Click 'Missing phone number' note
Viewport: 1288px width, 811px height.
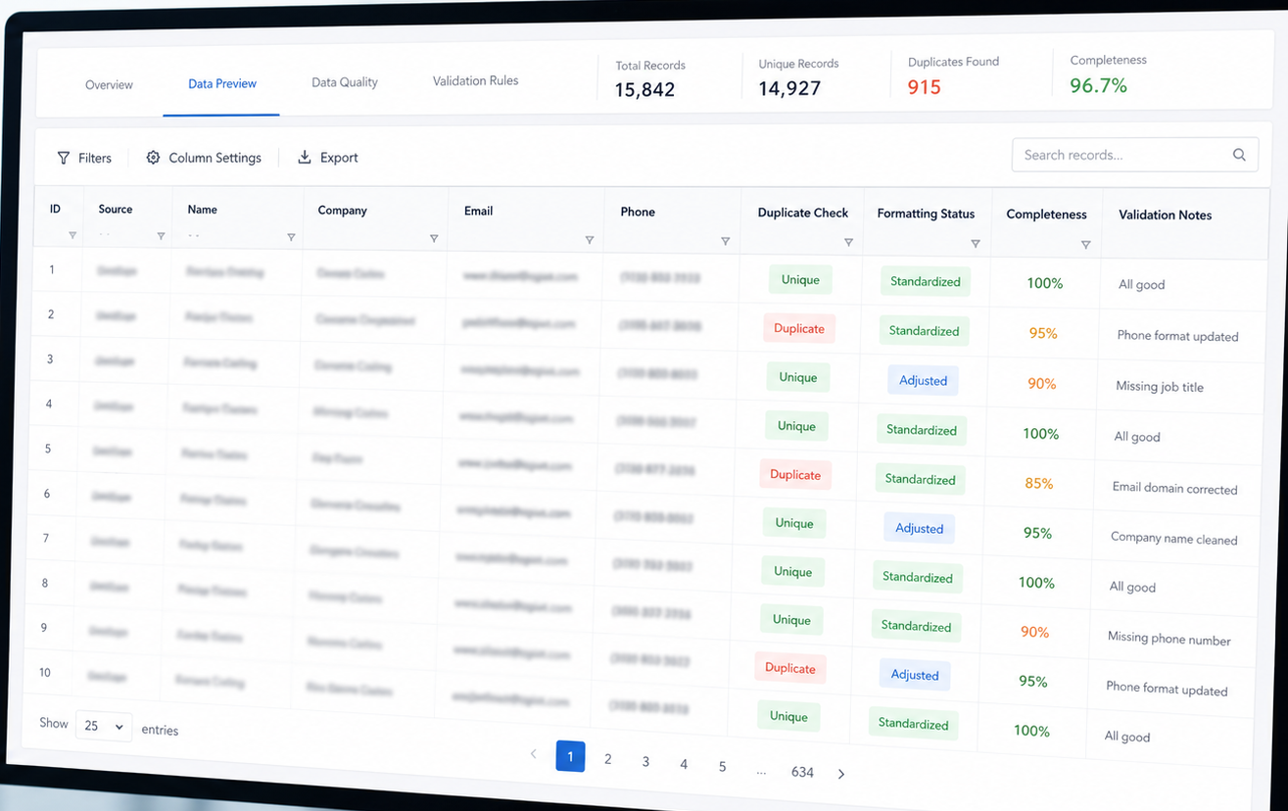click(x=1169, y=639)
